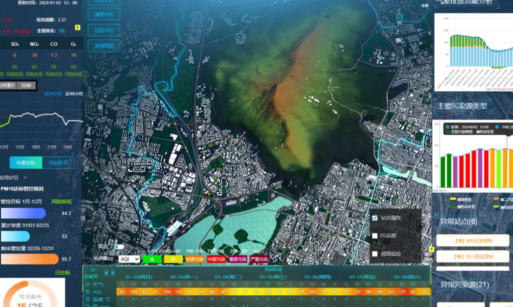Select the 近24小时 range tab

[53, 94]
